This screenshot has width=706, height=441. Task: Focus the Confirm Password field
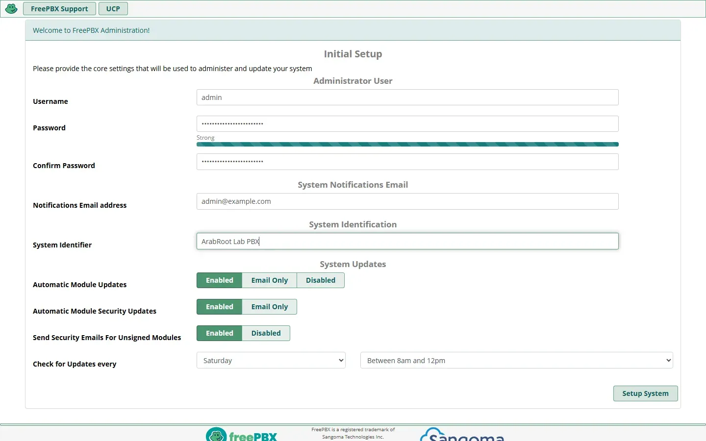click(407, 162)
